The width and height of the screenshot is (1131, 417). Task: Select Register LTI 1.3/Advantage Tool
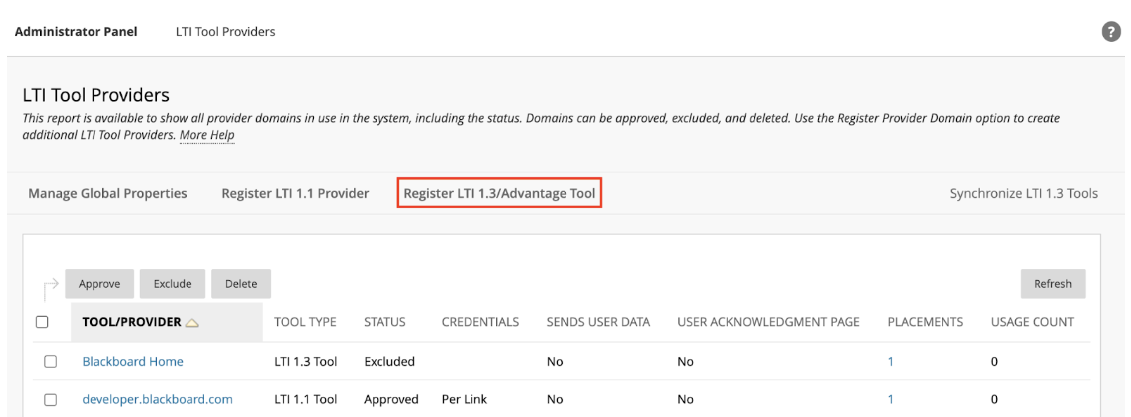click(499, 193)
